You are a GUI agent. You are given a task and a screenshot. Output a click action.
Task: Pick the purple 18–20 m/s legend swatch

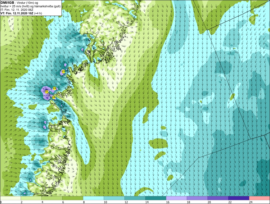click(197, 198)
